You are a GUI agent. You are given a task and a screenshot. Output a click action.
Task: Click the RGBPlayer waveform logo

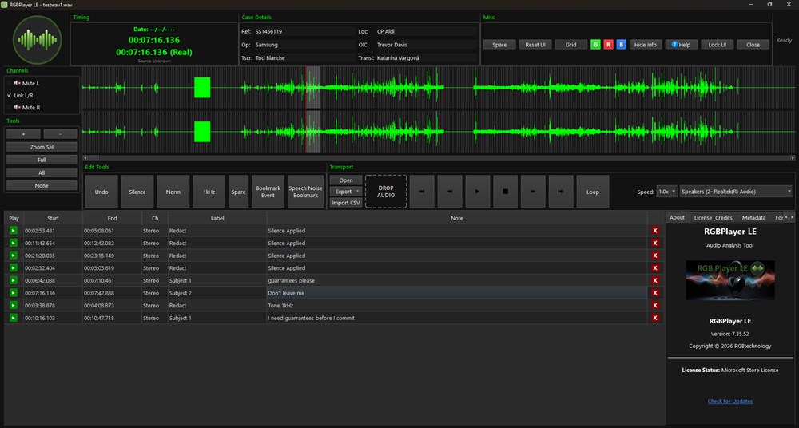point(38,40)
